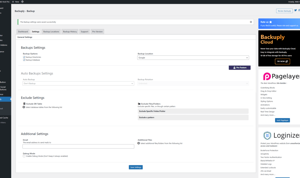
Task: Click TRY NOW on the Backuply Cloud banner
Action: [x=282, y=61]
